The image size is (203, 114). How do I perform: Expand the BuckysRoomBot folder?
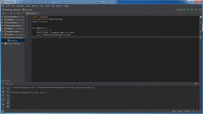tap(2, 26)
